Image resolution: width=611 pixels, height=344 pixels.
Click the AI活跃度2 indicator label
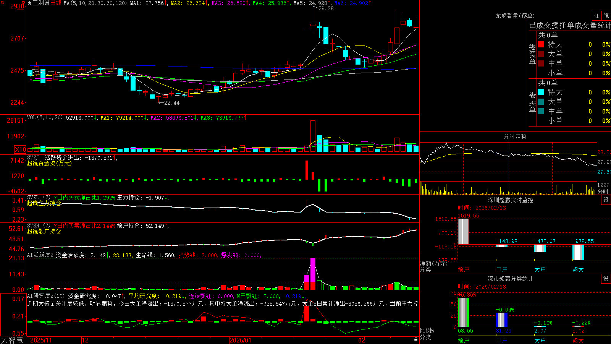click(40, 255)
